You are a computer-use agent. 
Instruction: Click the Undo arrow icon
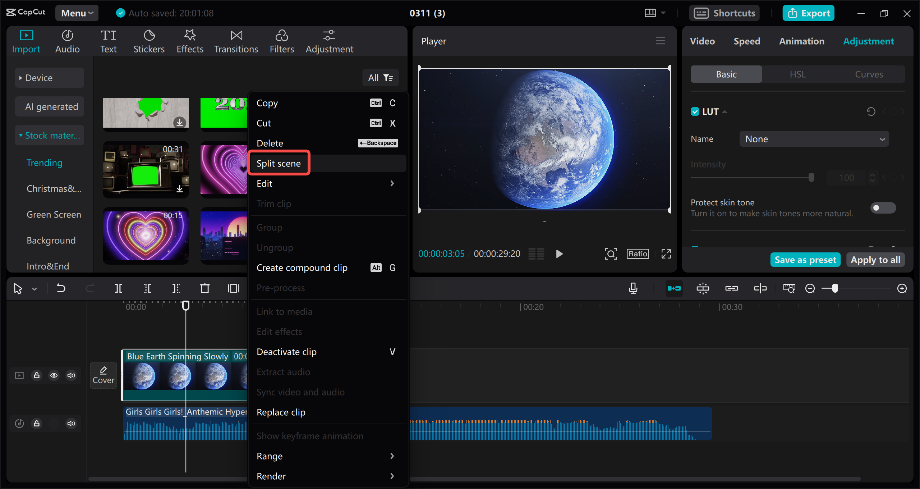coord(61,288)
